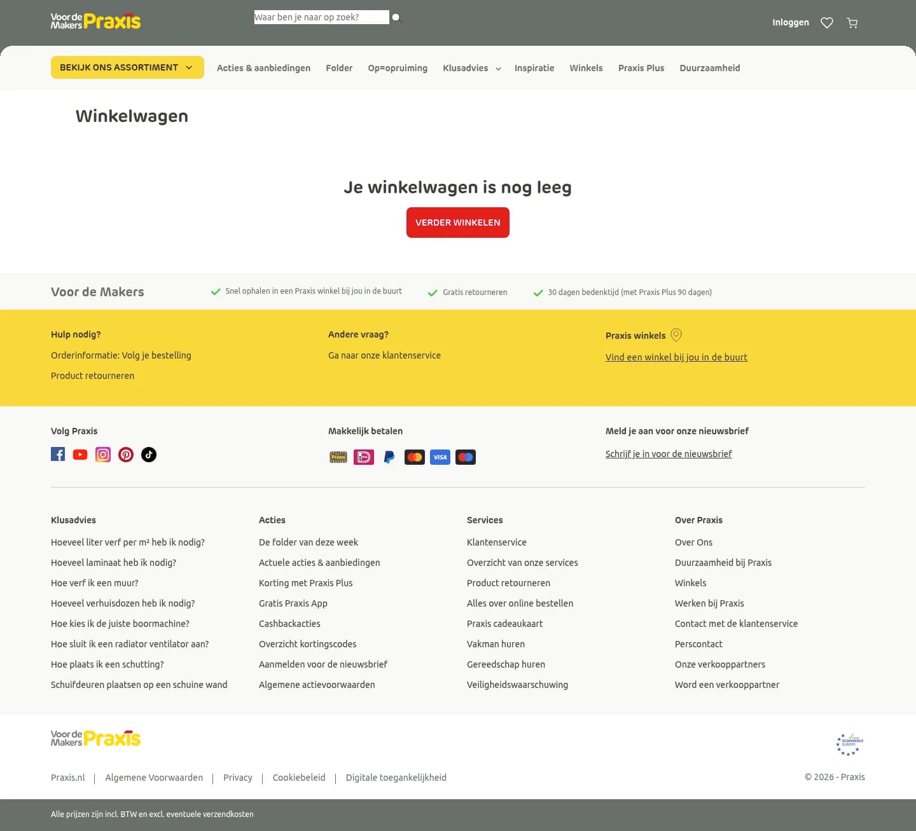
Task: Open the Cookiebeleid footer link
Action: click(299, 777)
